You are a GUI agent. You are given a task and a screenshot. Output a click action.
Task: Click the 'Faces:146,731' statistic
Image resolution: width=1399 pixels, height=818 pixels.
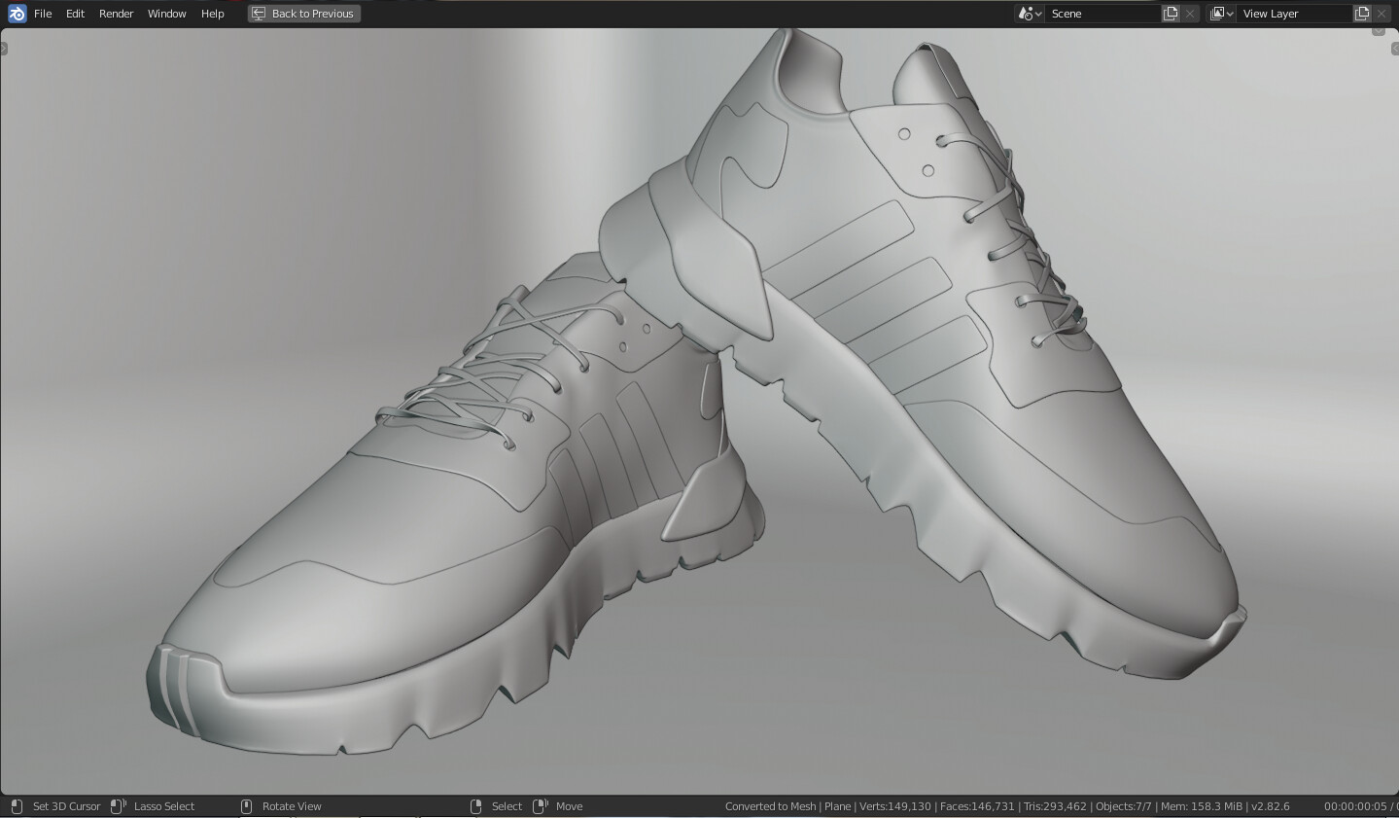(x=977, y=806)
